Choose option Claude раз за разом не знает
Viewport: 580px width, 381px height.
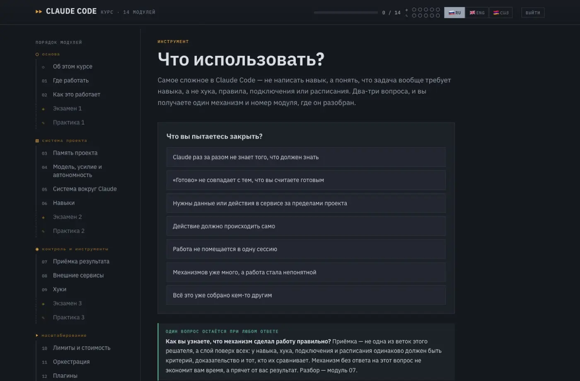coord(306,157)
